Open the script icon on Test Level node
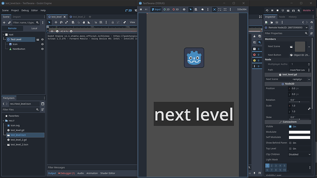This screenshot has width=317, height=178. point(38,39)
